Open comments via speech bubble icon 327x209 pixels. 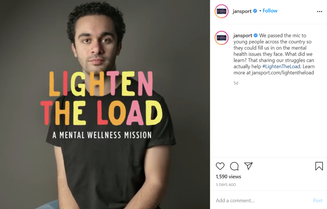[x=234, y=166]
